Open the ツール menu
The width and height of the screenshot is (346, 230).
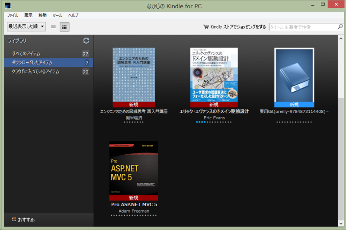tap(57, 15)
